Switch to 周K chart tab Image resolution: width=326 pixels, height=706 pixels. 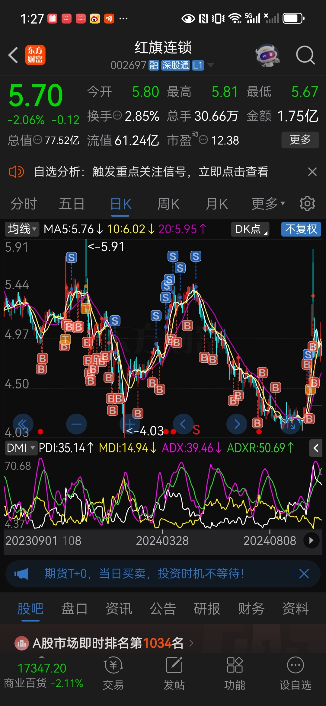tap(168, 204)
